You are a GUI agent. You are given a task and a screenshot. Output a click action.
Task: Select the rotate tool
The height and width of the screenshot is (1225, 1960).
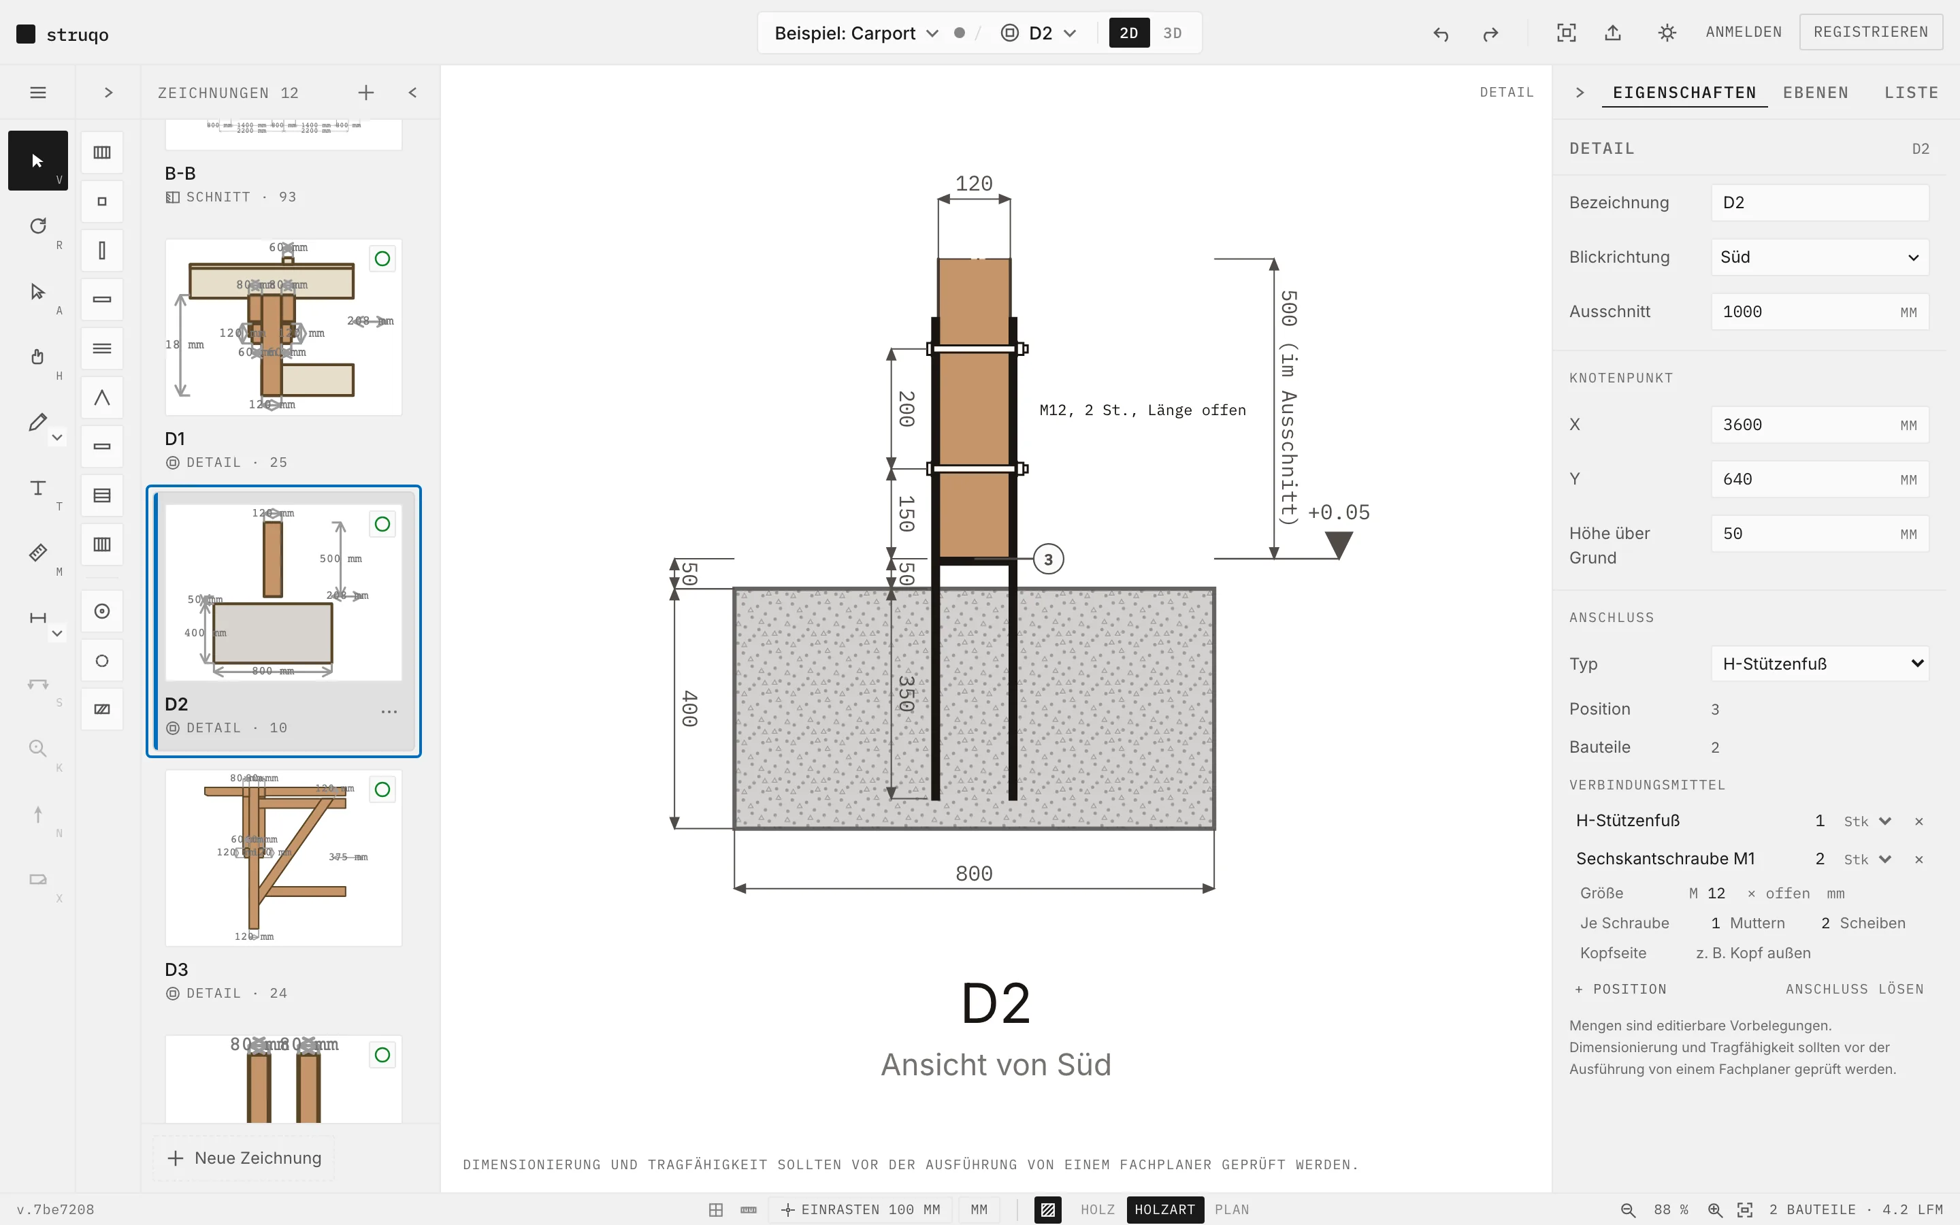(x=37, y=226)
